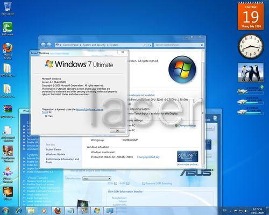Click the System control panel taskbar button
The height and width of the screenshot is (215, 269).
(x=110, y=211)
